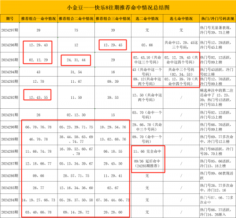Select cell 20、28、60 in 2024283期 row
236x218 pixels.
coord(113,212)
